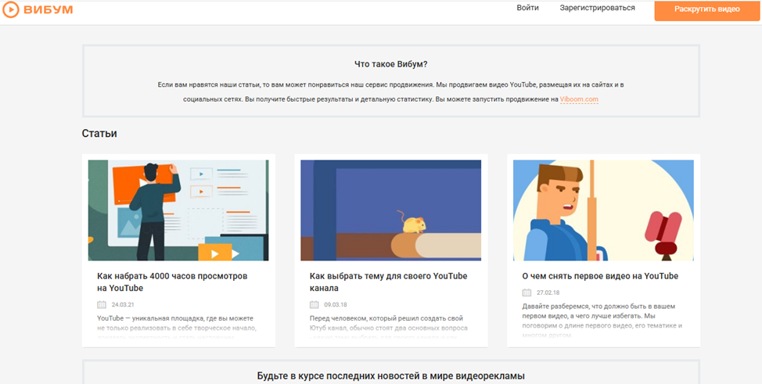Image resolution: width=762 pixels, height=384 pixels.
Task: Follow the Viboom.com link
Action: click(x=579, y=99)
